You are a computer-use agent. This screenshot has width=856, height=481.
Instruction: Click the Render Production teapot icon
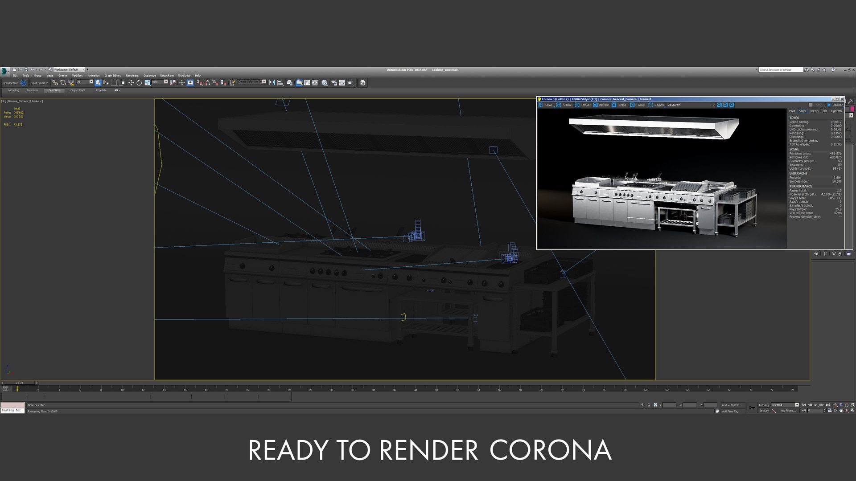pyautogui.click(x=350, y=83)
